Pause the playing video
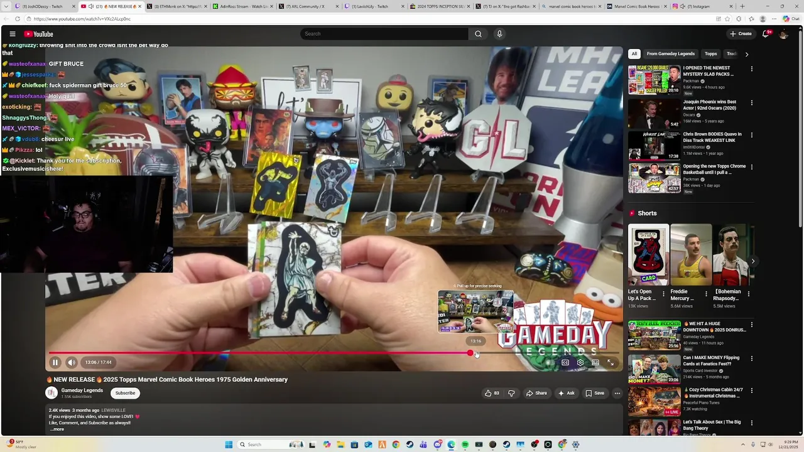The width and height of the screenshot is (804, 452). (x=55, y=362)
